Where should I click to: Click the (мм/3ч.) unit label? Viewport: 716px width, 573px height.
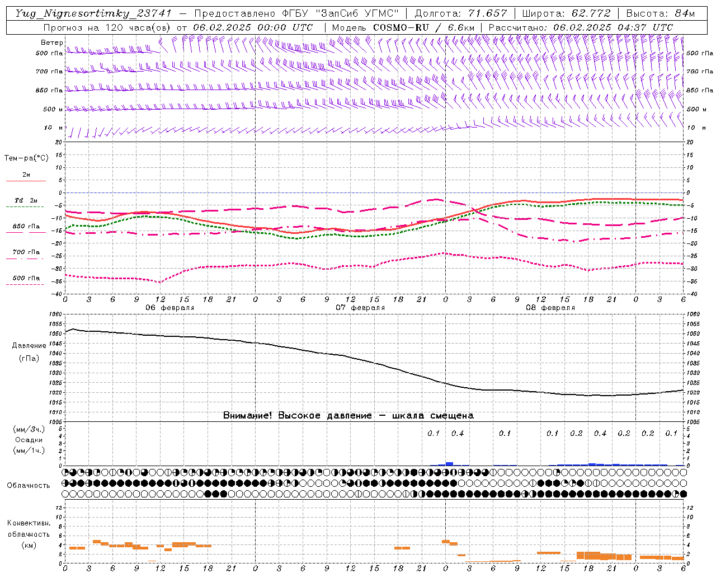click(x=29, y=429)
